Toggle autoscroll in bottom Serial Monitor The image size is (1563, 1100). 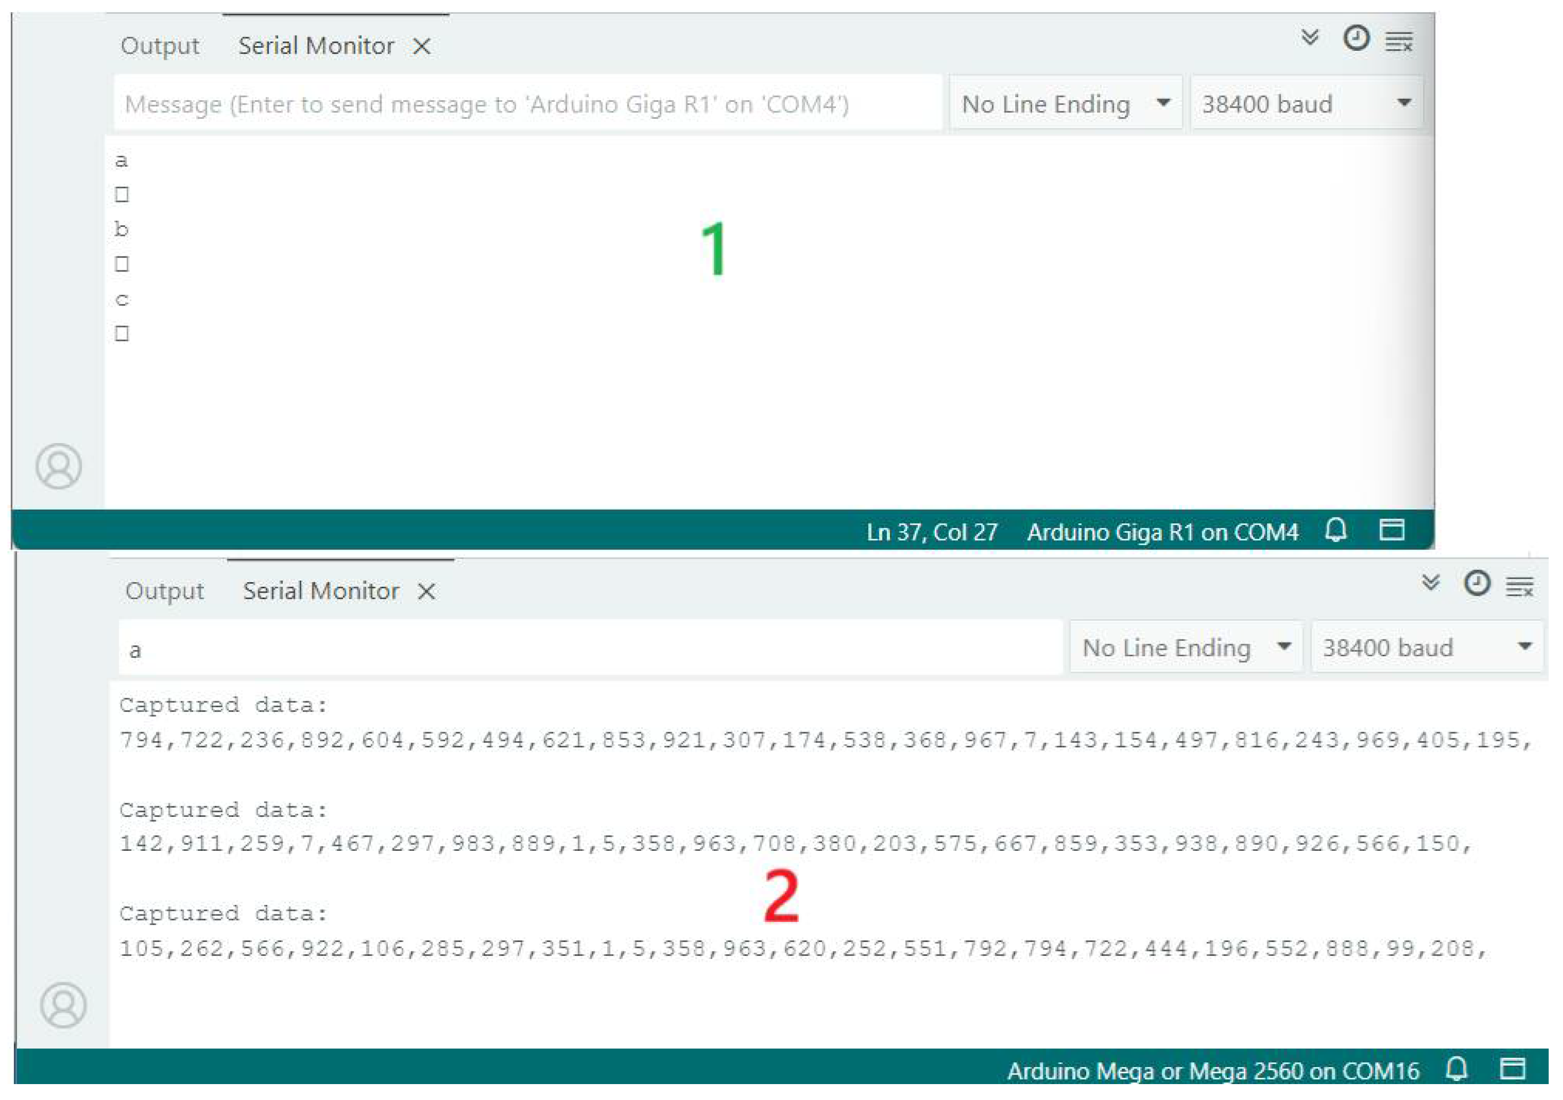point(1431,583)
